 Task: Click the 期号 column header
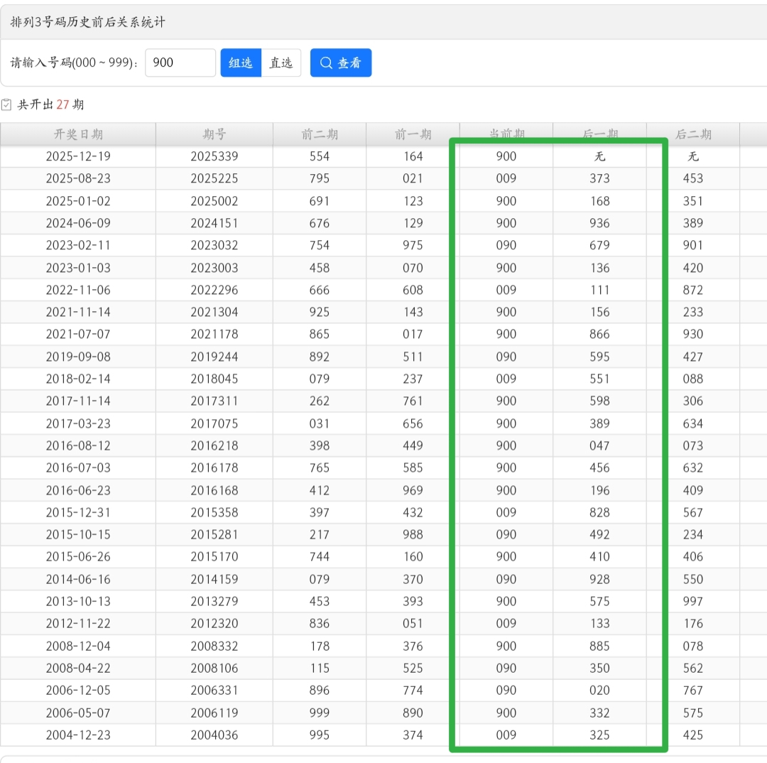(214, 134)
